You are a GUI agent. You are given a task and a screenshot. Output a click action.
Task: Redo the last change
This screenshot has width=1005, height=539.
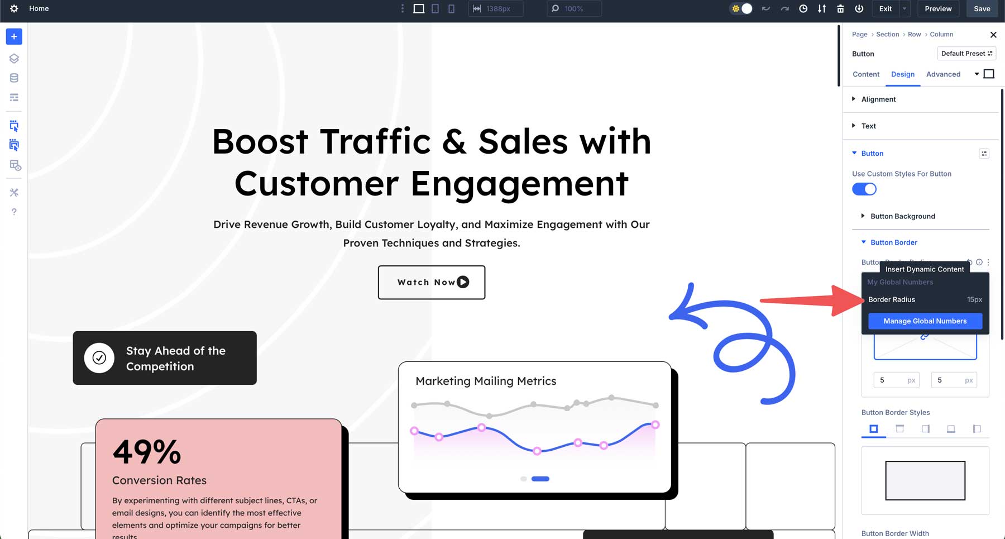click(x=784, y=8)
